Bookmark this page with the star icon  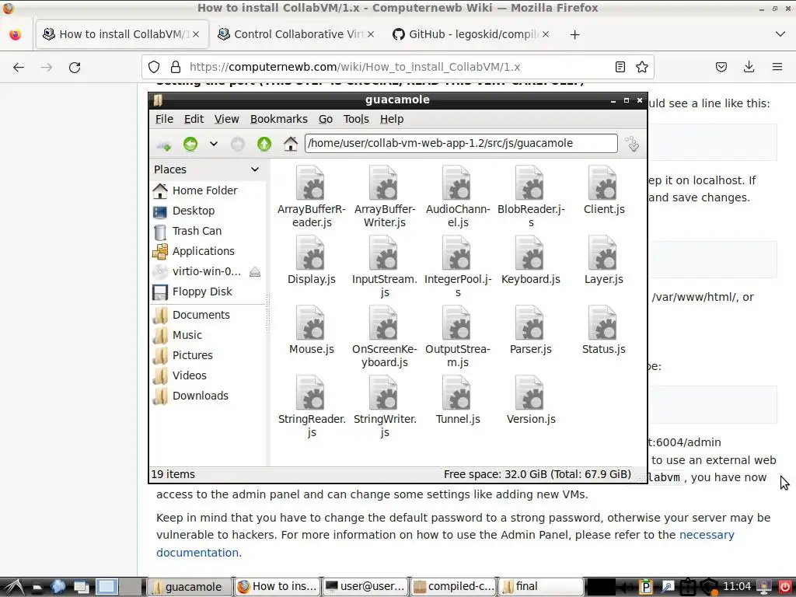coord(641,67)
